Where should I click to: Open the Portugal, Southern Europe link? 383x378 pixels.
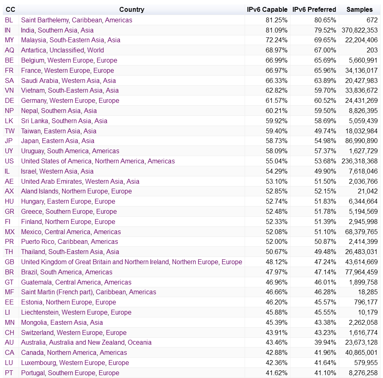click(70, 373)
